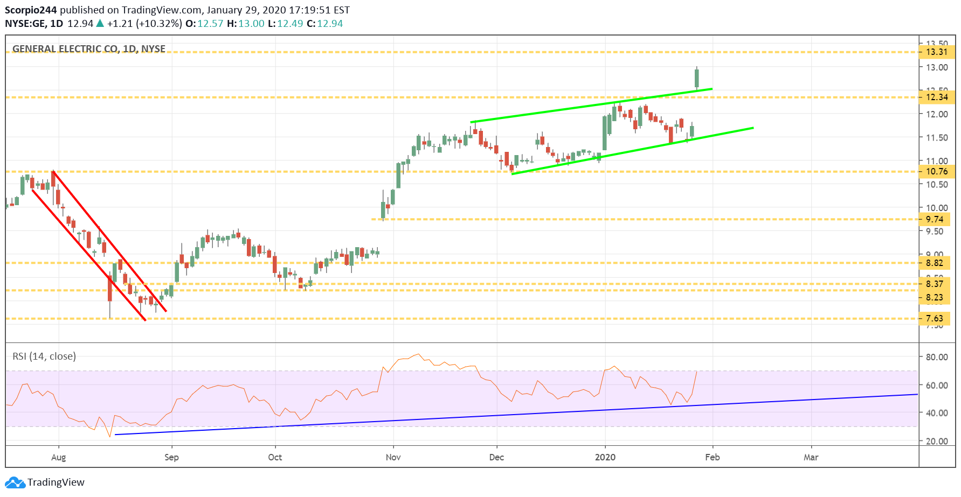
Task: Click the 12.00 price scale value
Action: point(937,115)
